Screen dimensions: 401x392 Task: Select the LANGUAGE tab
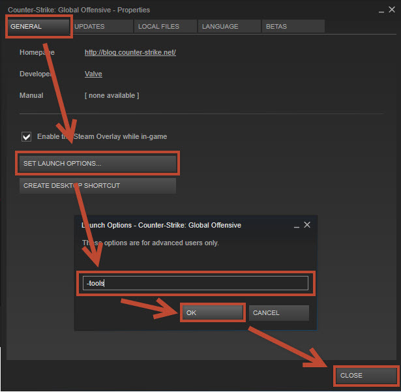pos(229,27)
